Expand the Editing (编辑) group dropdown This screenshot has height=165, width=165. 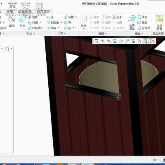[x=103, y=34]
